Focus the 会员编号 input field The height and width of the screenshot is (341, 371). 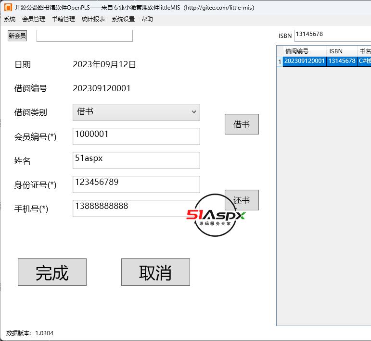coord(136,136)
